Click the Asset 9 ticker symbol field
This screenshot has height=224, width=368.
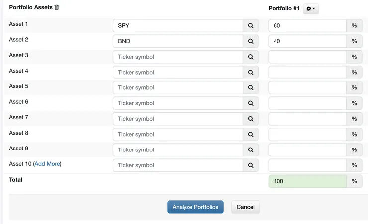coord(178,149)
